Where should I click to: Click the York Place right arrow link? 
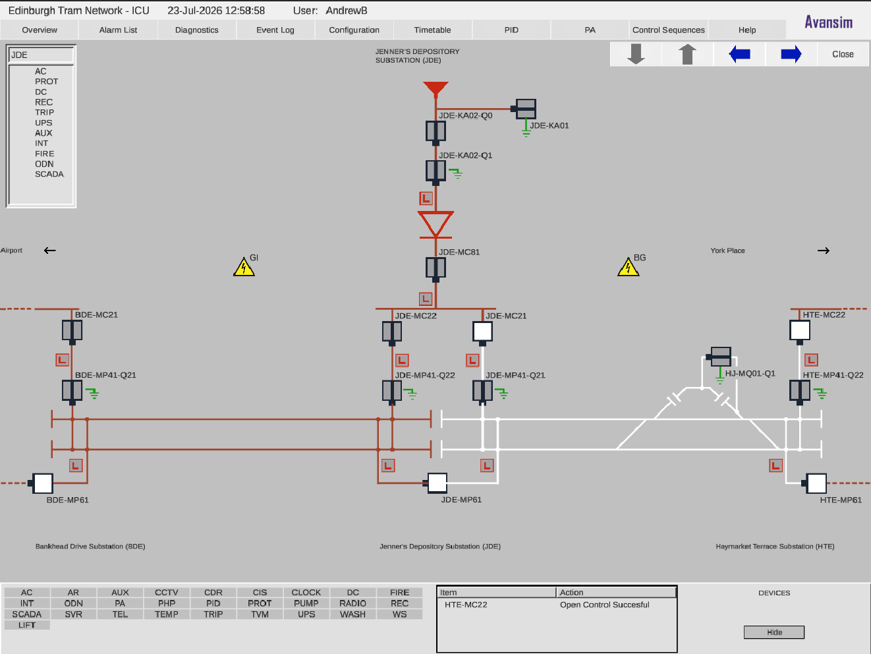pos(824,251)
